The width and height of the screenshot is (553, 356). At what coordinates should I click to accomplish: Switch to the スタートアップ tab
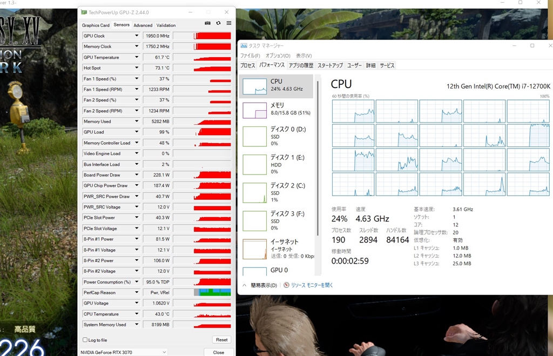pyautogui.click(x=330, y=65)
